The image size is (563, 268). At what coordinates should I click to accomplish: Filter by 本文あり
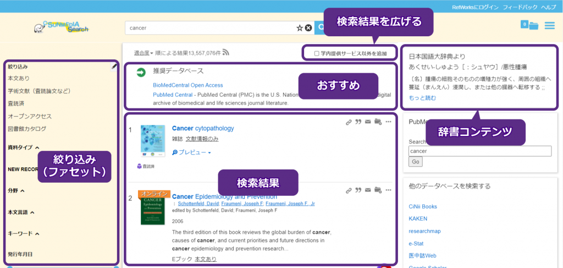pyautogui.click(x=19, y=78)
